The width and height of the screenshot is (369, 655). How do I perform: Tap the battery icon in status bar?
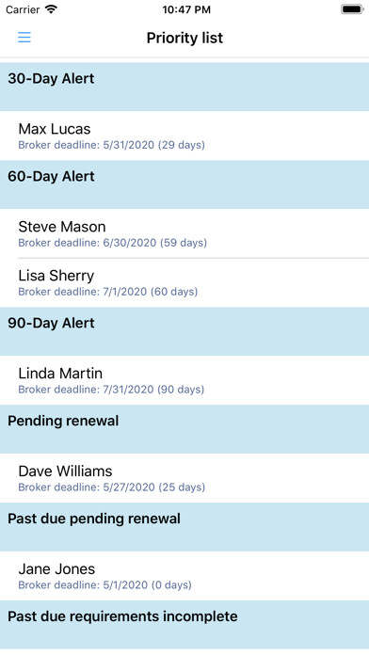(x=352, y=9)
